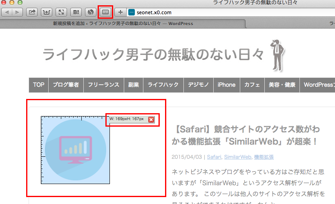
Task: Open the デジモノ menu item
Action: (199, 85)
